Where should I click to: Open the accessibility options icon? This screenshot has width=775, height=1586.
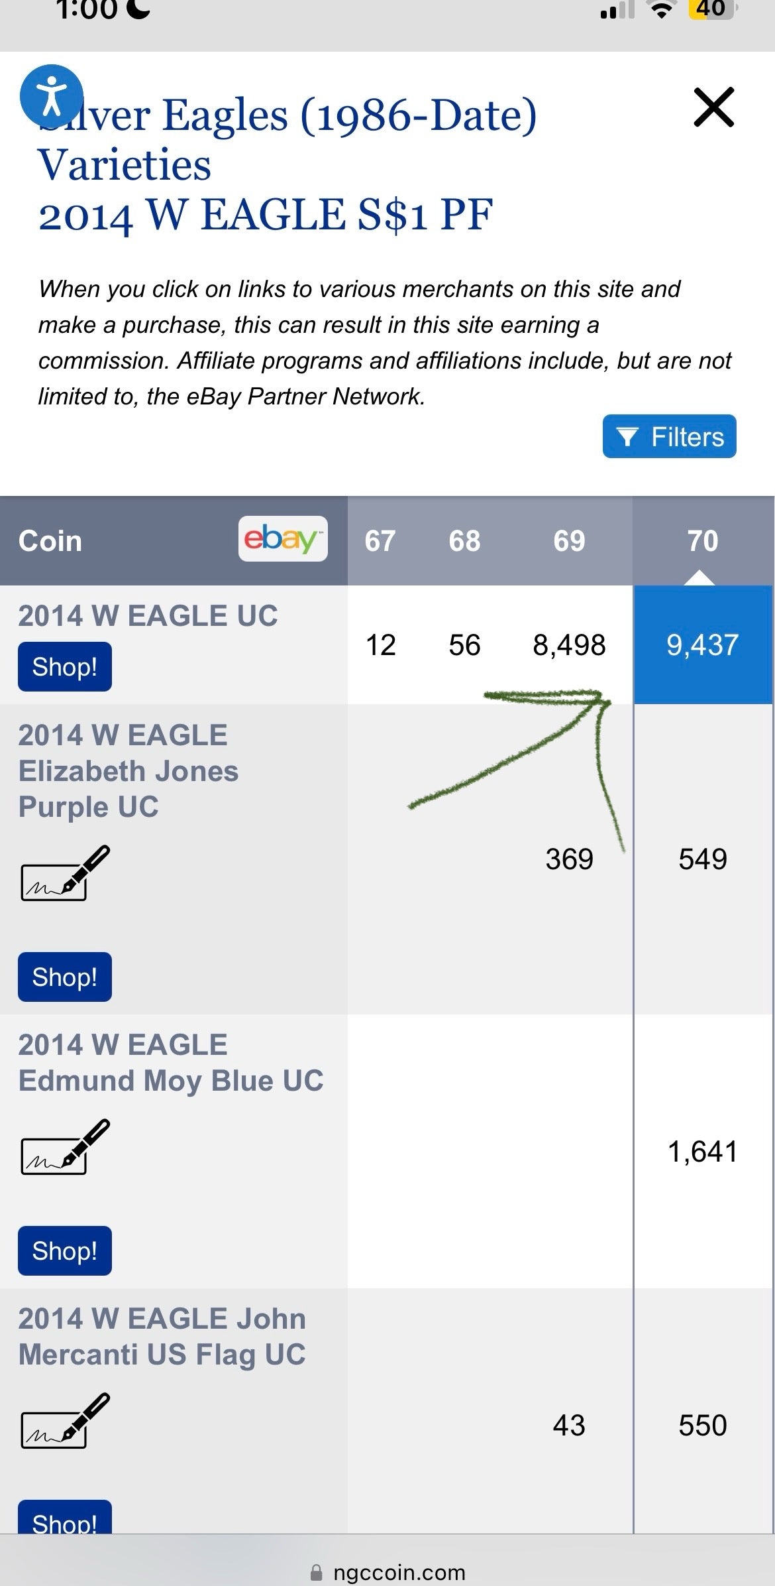52,96
